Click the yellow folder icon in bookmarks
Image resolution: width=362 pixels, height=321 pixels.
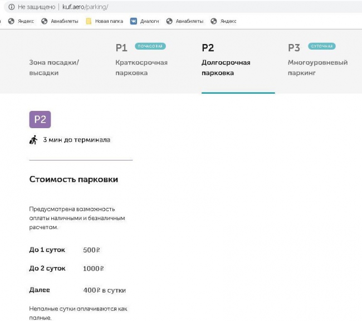pyautogui.click(x=89, y=21)
